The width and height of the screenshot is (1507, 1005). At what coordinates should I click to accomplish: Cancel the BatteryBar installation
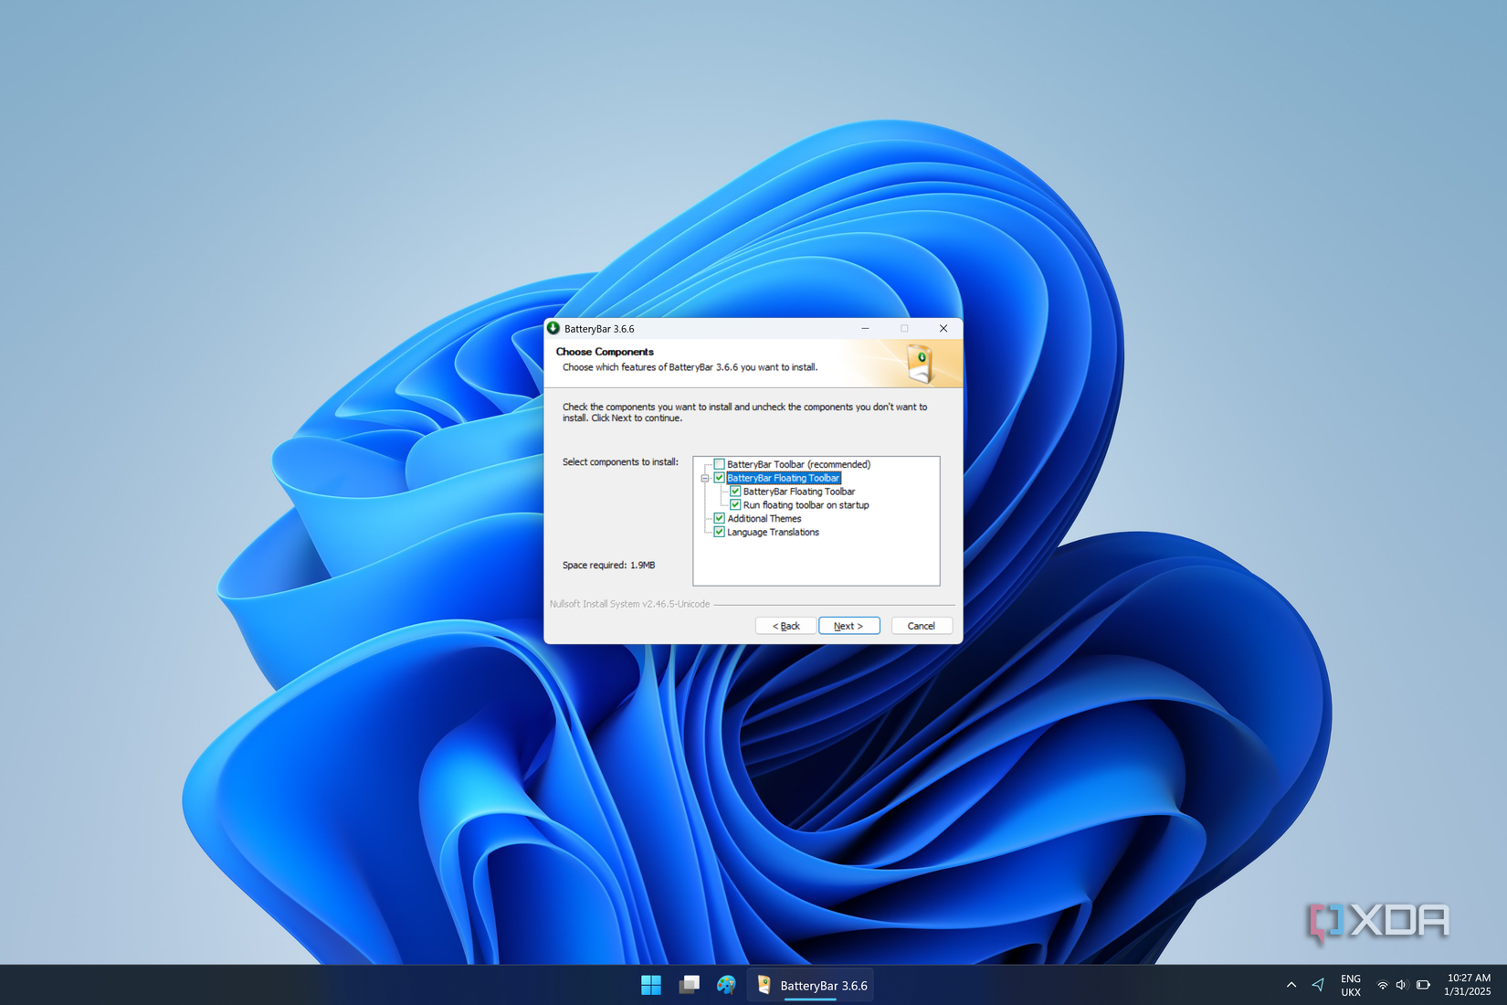[922, 626]
